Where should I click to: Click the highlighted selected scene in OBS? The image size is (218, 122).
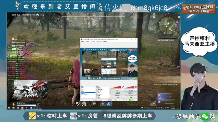tap(88, 92)
